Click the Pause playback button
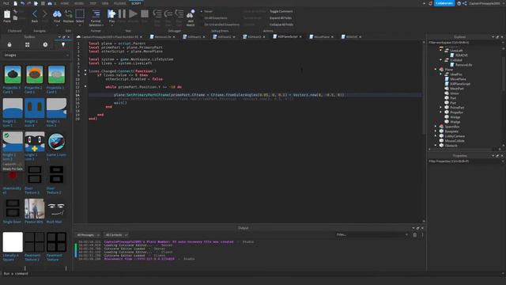506x285 pixels. (122, 14)
